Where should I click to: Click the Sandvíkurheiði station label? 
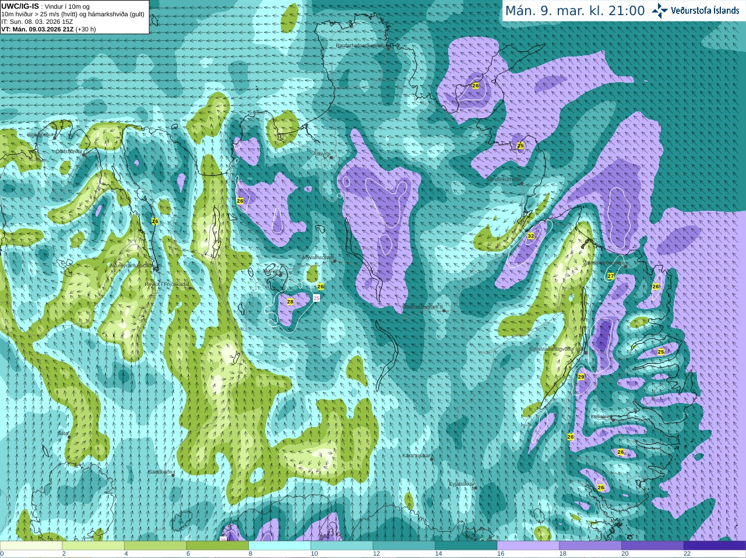[504, 179]
